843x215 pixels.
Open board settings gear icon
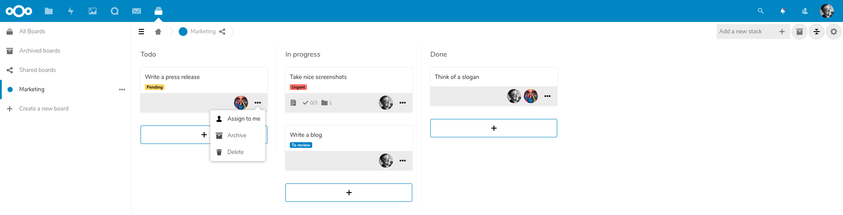click(x=834, y=32)
